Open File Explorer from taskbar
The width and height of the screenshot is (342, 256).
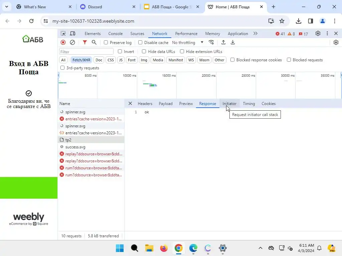click(x=149, y=248)
